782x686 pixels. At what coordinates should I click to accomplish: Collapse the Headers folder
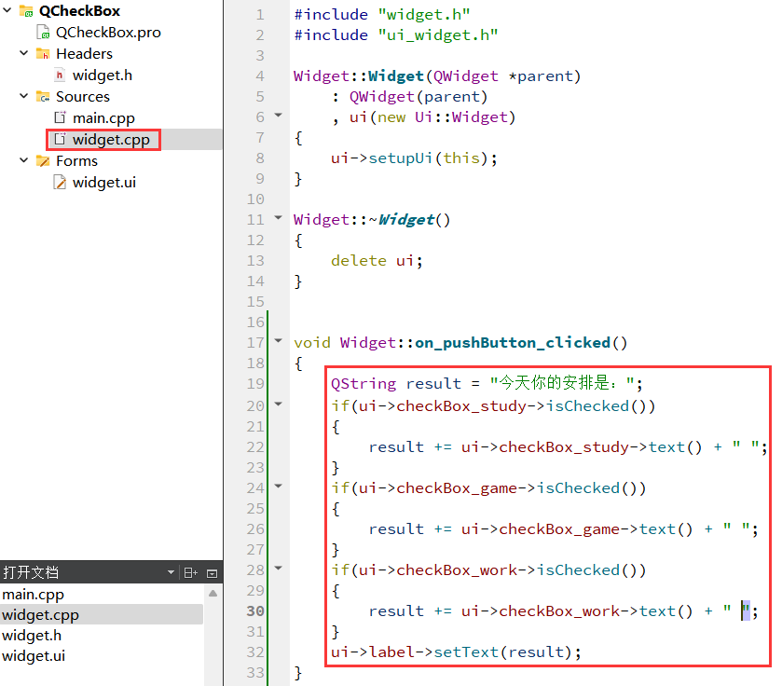[x=23, y=53]
